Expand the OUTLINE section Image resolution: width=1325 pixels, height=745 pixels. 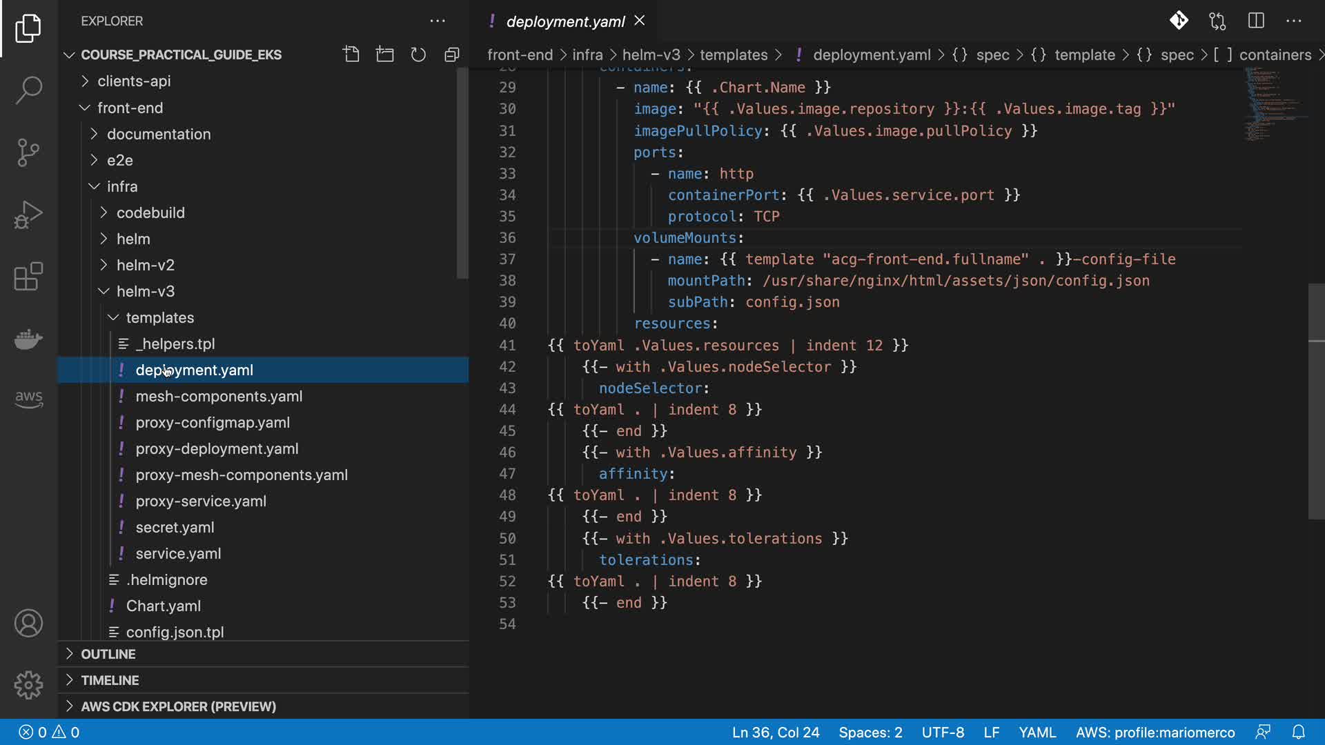108,654
